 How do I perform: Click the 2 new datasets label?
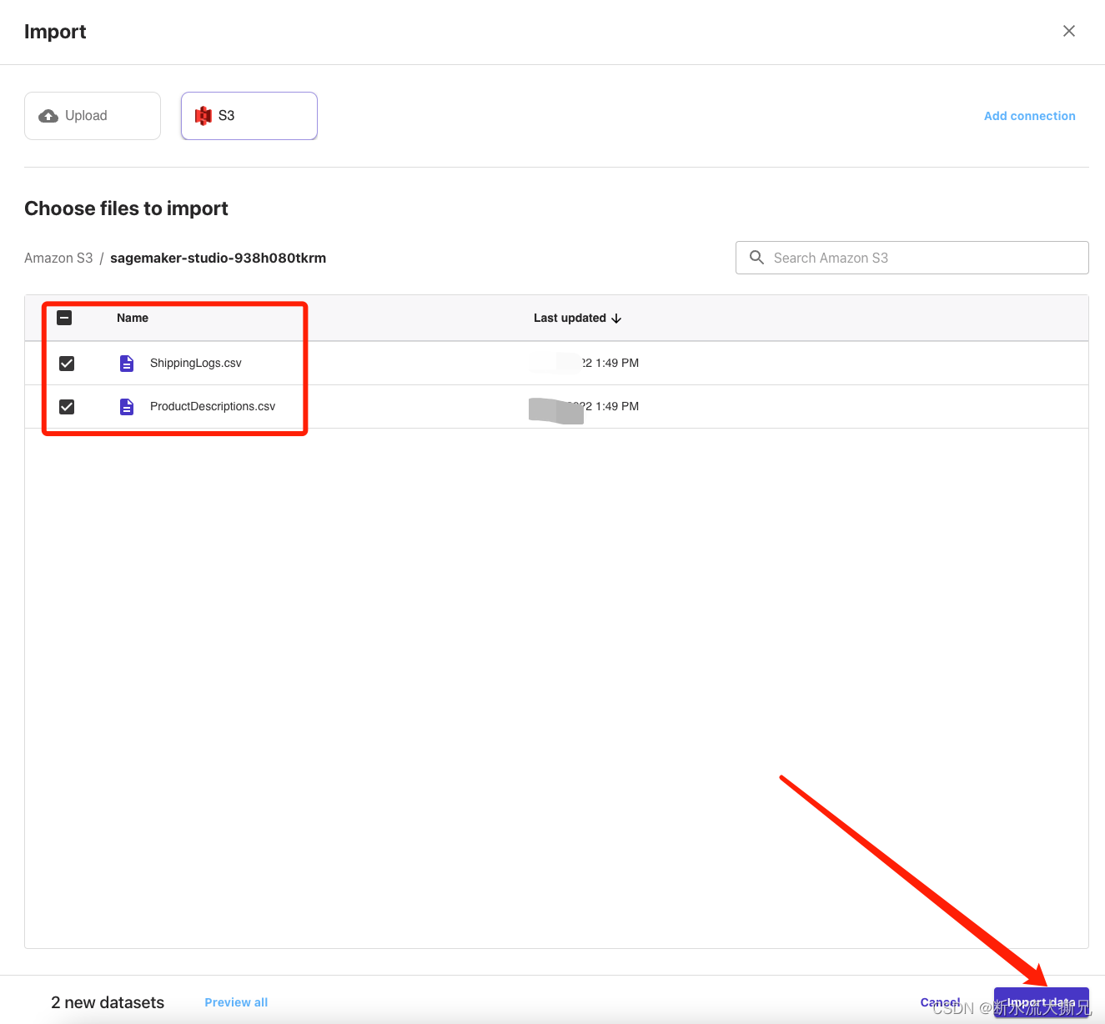(108, 1002)
